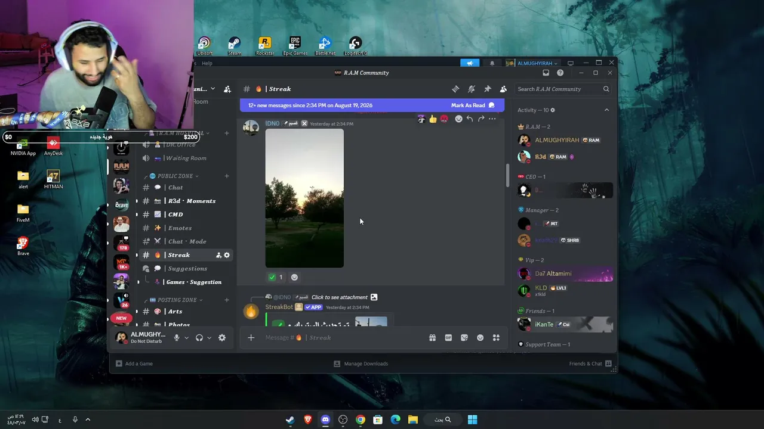764x429 pixels.
Task: Add a thumbs-up reaction to IDN0's message
Action: pos(433,119)
